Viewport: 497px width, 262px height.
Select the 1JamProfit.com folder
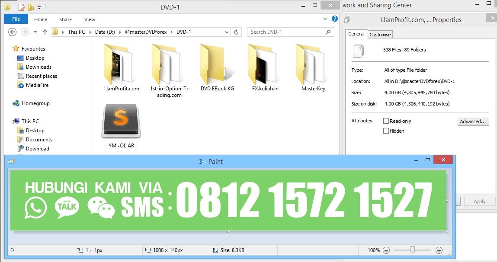121,67
